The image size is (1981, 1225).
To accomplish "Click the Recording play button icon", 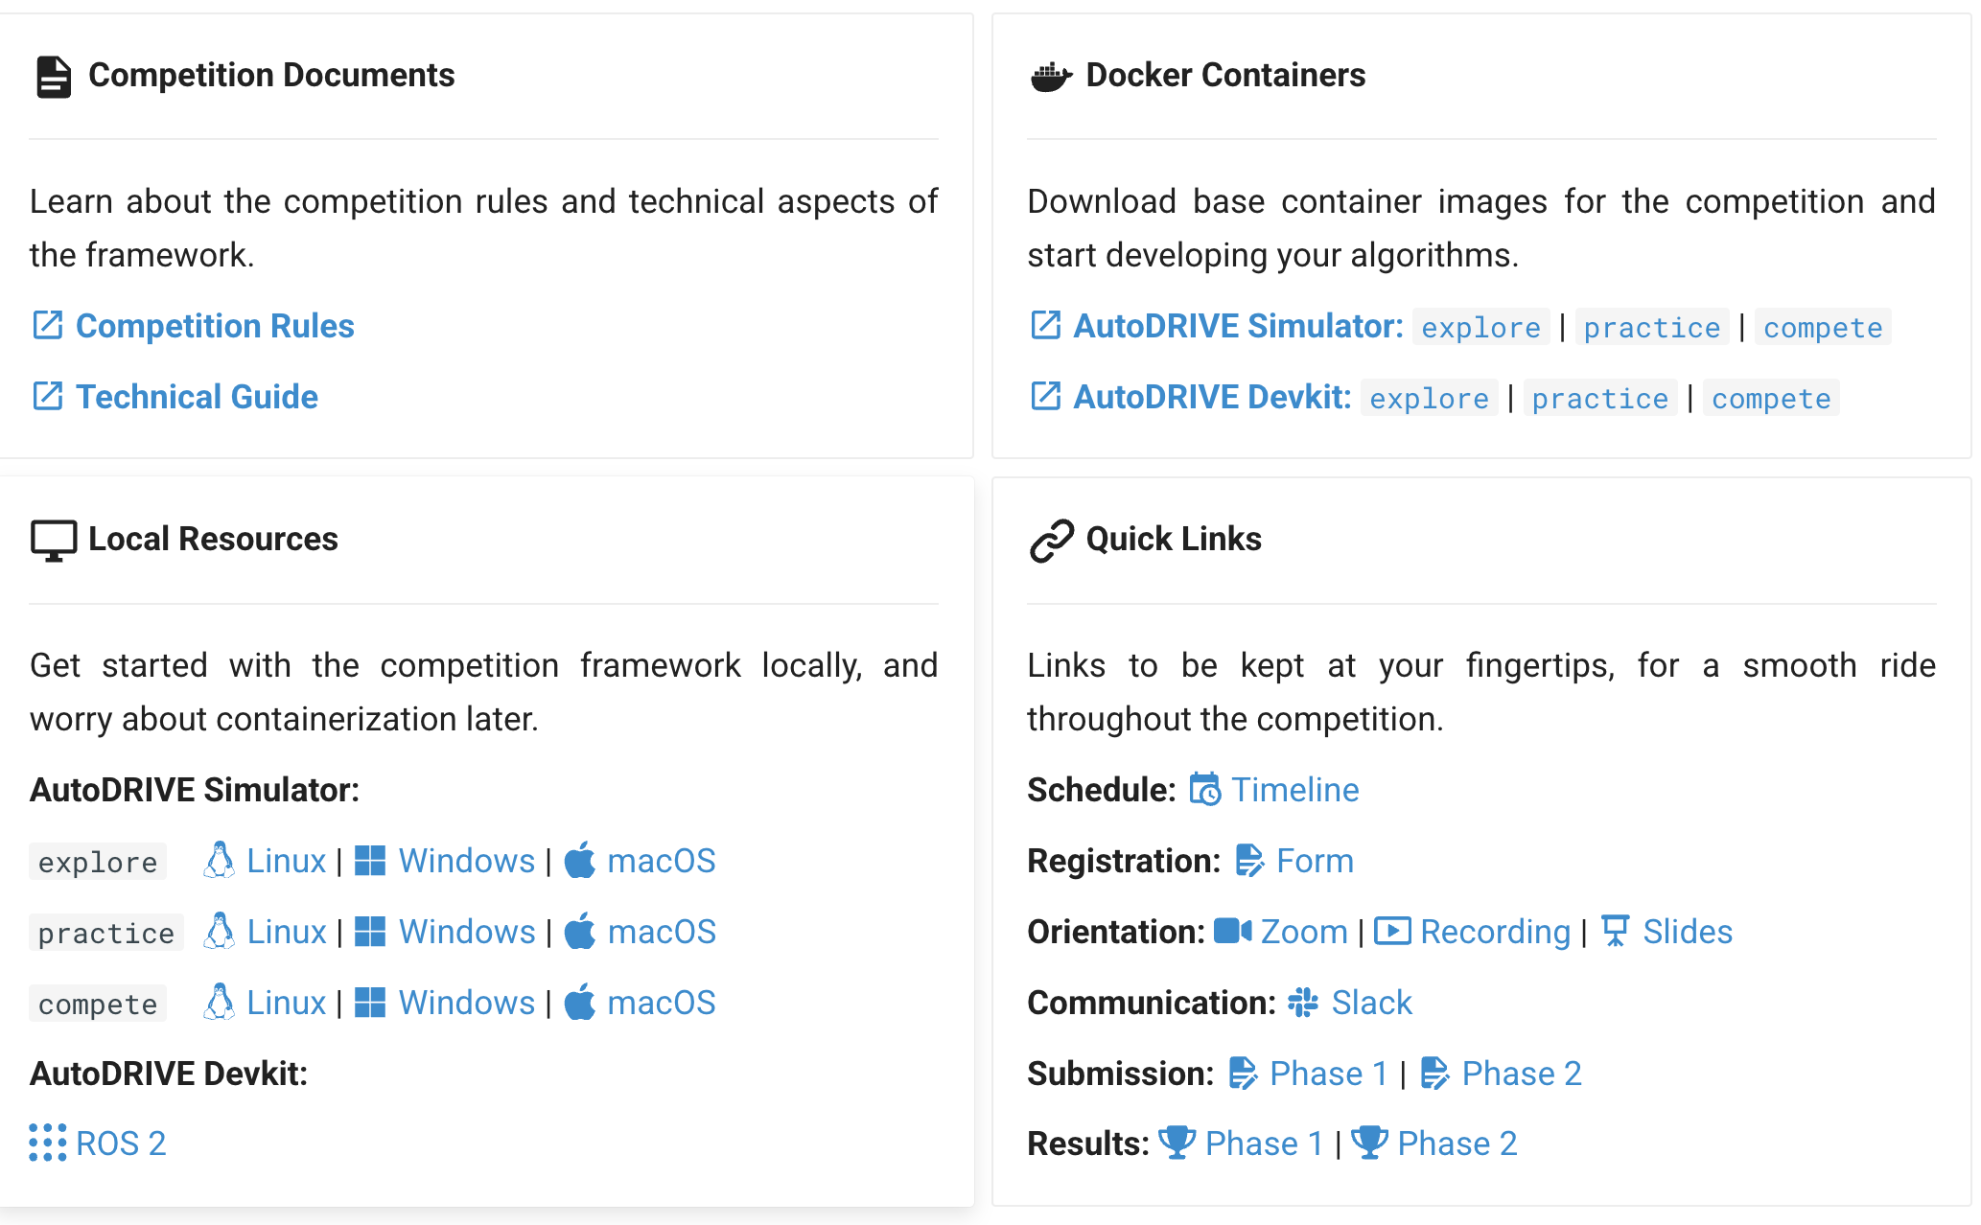I will [1391, 931].
